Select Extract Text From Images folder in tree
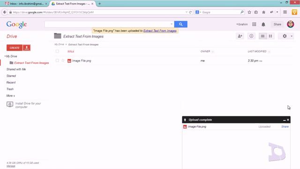Screen dimensions: 300x169 click(x=31, y=63)
